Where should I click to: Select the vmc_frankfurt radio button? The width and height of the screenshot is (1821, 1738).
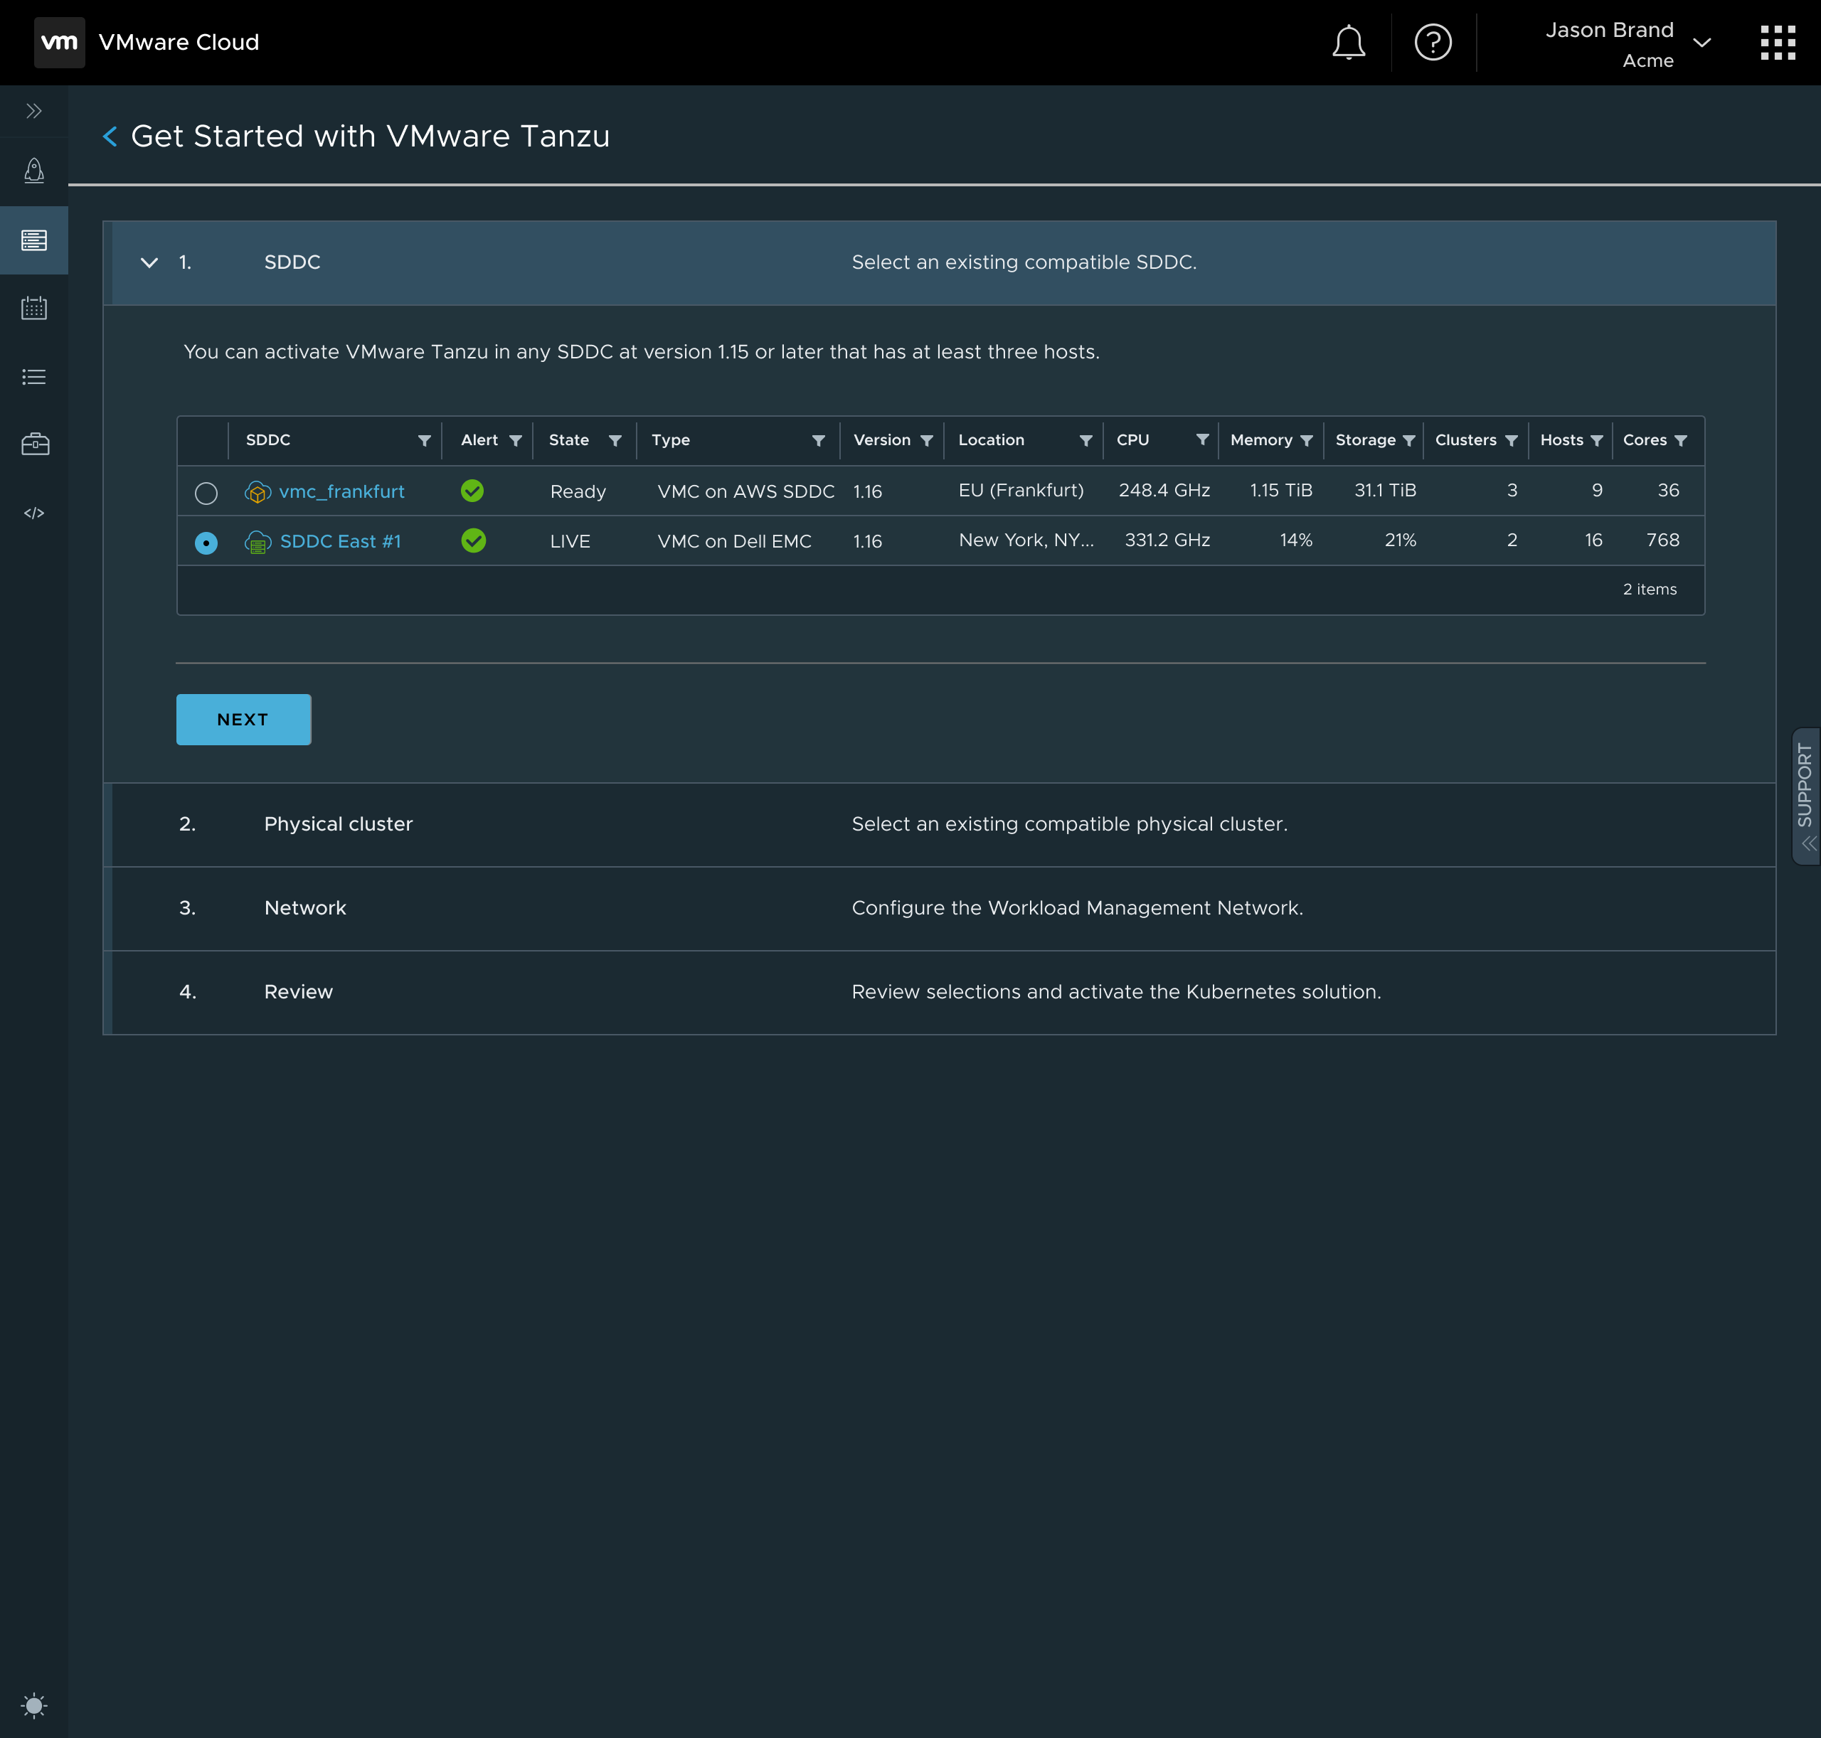(x=206, y=492)
